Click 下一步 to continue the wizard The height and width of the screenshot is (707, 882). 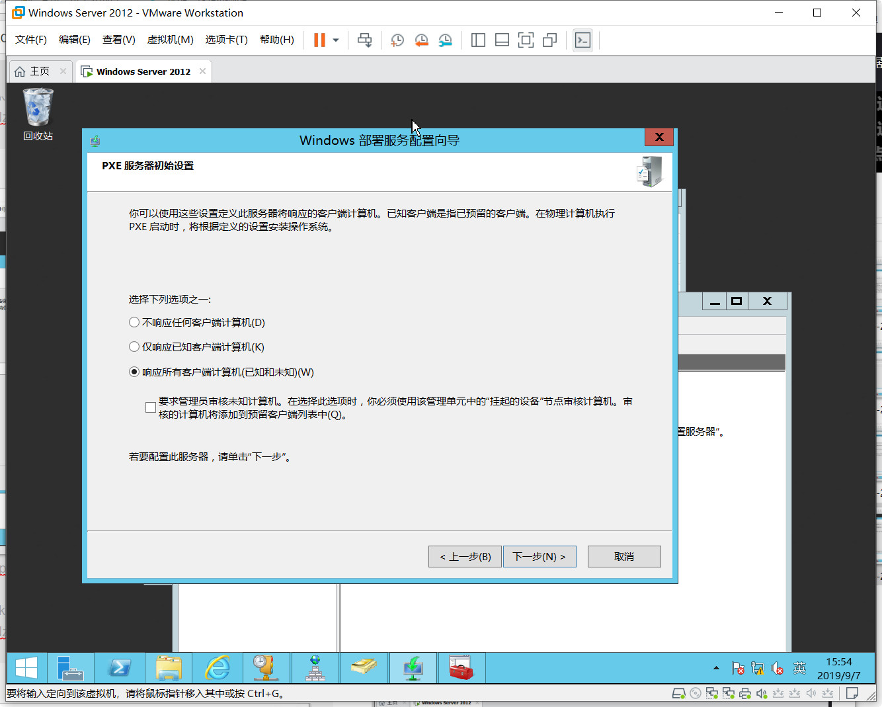tap(540, 556)
